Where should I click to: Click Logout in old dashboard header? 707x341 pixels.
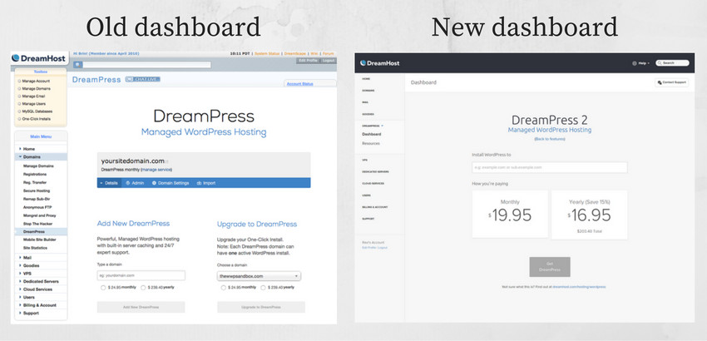[329, 61]
